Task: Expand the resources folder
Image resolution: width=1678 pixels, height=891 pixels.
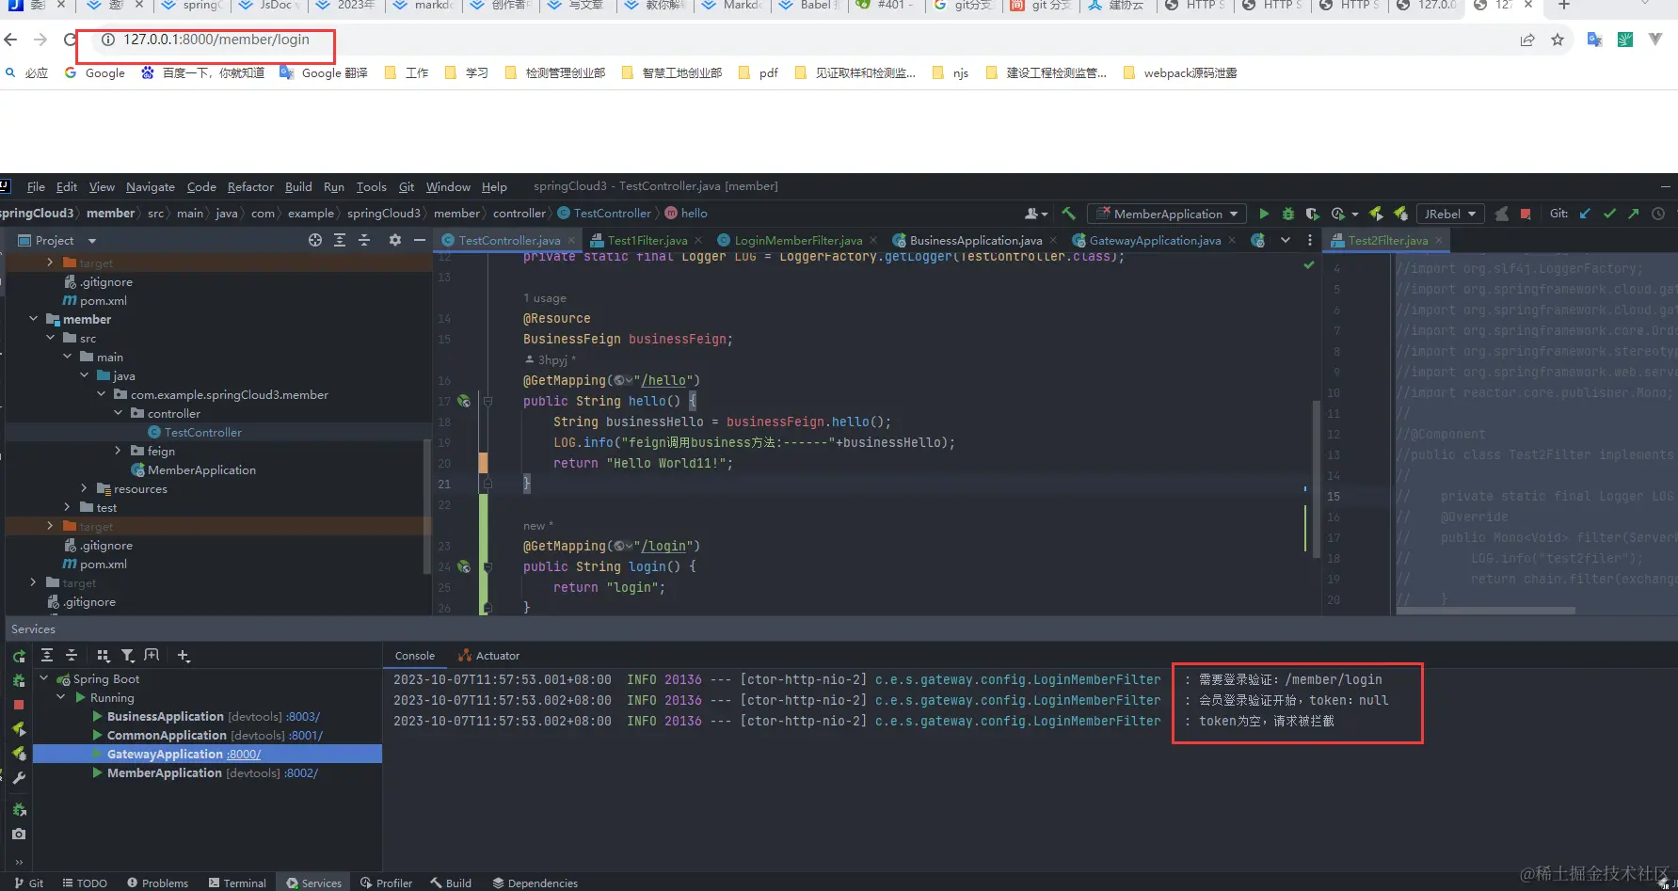Action: [x=84, y=488]
